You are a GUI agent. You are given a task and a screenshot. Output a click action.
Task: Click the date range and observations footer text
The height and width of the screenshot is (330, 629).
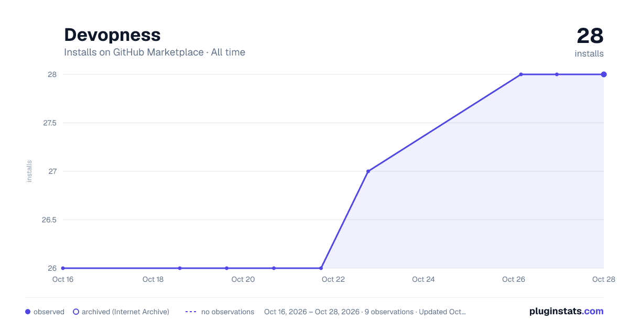point(365,312)
